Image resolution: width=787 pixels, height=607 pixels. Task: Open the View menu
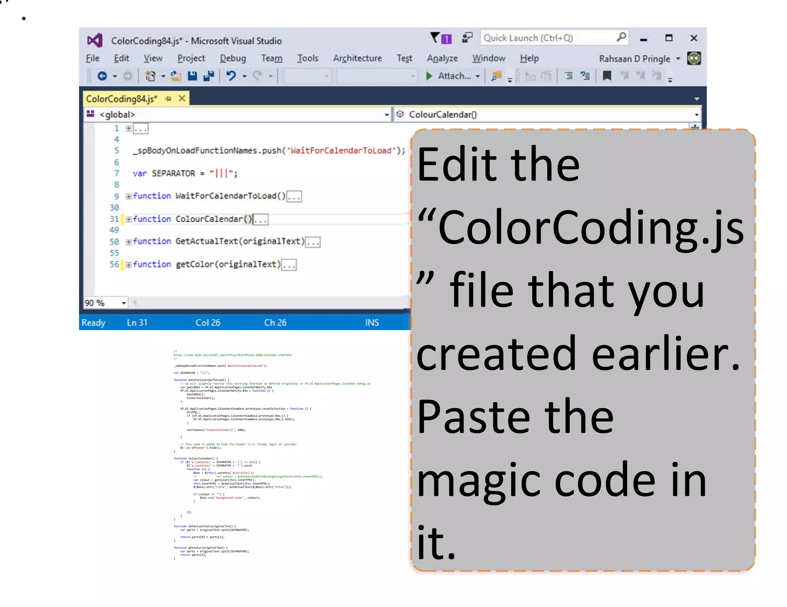pyautogui.click(x=153, y=58)
